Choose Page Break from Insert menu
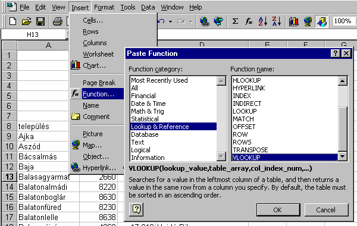Viewport: 357px width, 226px height. pos(97,83)
